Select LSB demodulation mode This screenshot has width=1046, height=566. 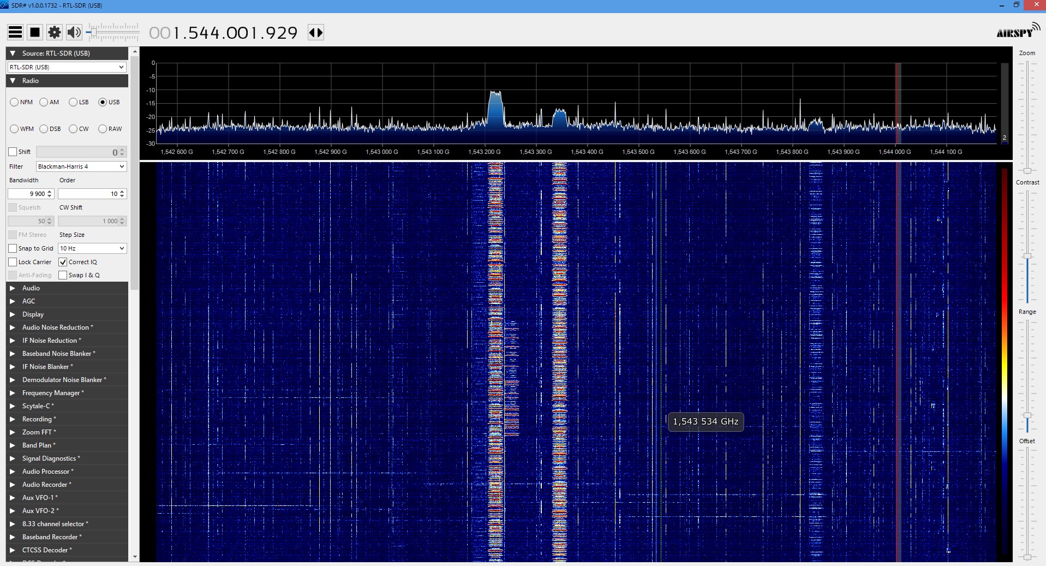click(x=79, y=102)
